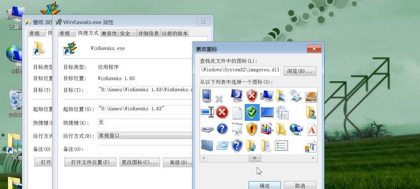Choose the small gray X icon
This screenshot has height=189, width=420.
tap(219, 99)
